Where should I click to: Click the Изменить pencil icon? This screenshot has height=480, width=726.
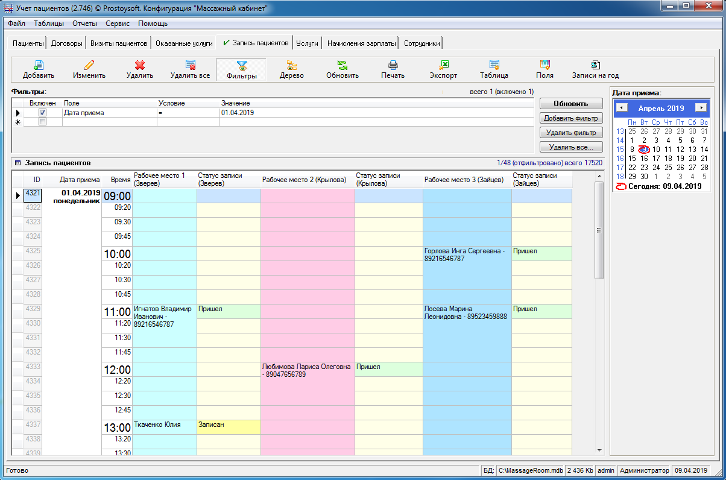click(x=89, y=65)
